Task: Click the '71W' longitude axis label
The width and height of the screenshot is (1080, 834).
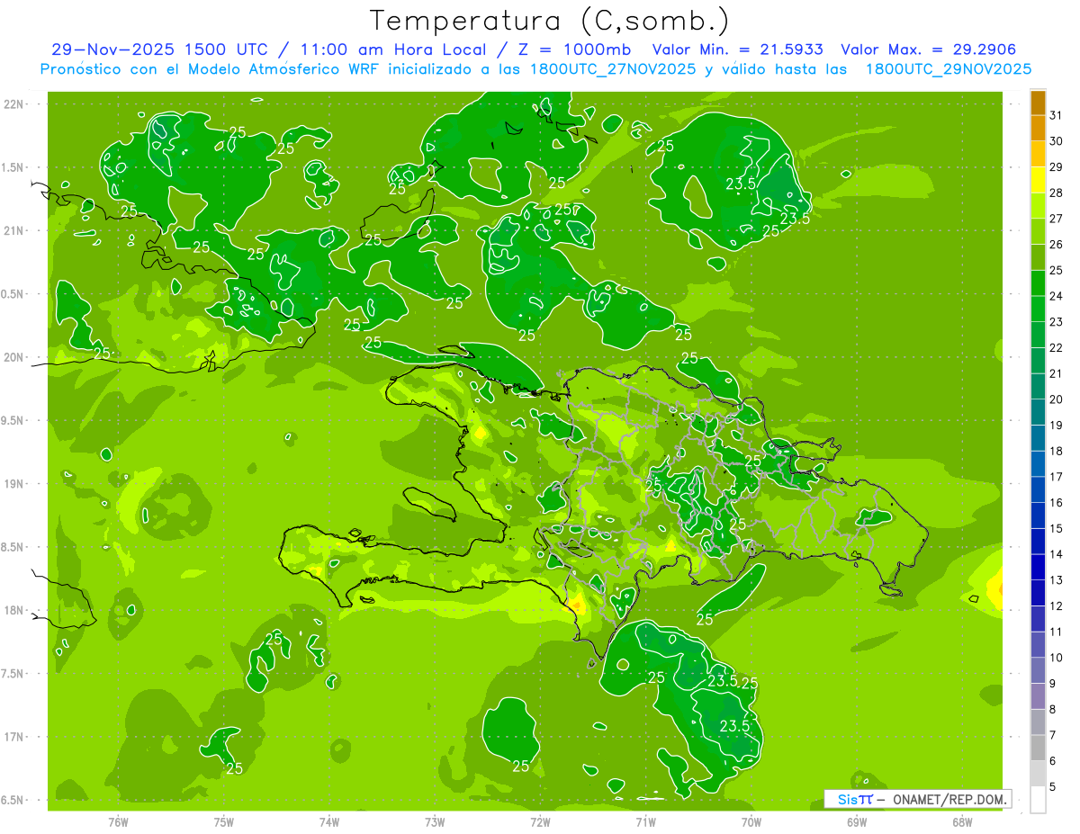Action: click(x=645, y=821)
